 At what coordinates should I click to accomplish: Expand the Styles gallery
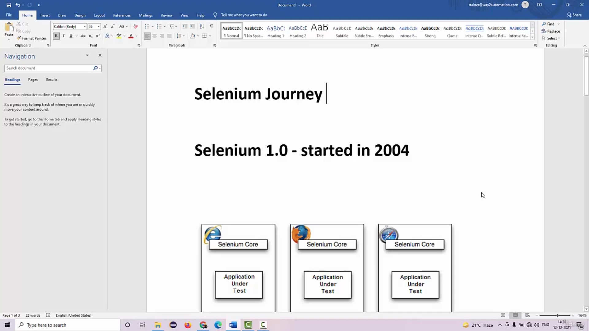point(532,37)
